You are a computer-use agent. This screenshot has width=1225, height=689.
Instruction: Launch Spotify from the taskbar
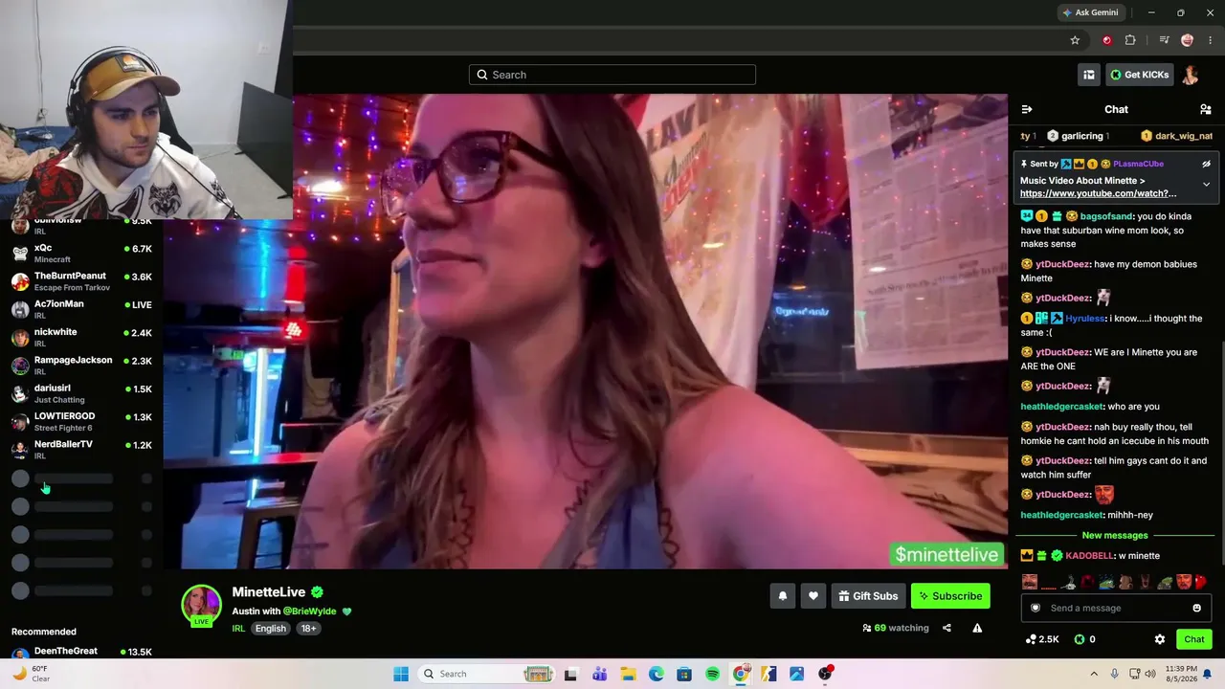pos(713,674)
